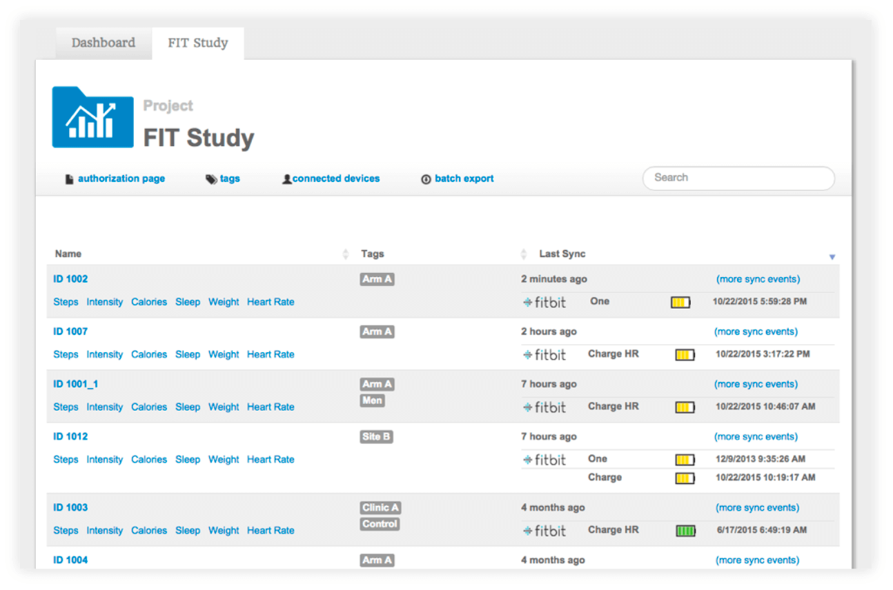Open connected devices via the person icon

[287, 179]
